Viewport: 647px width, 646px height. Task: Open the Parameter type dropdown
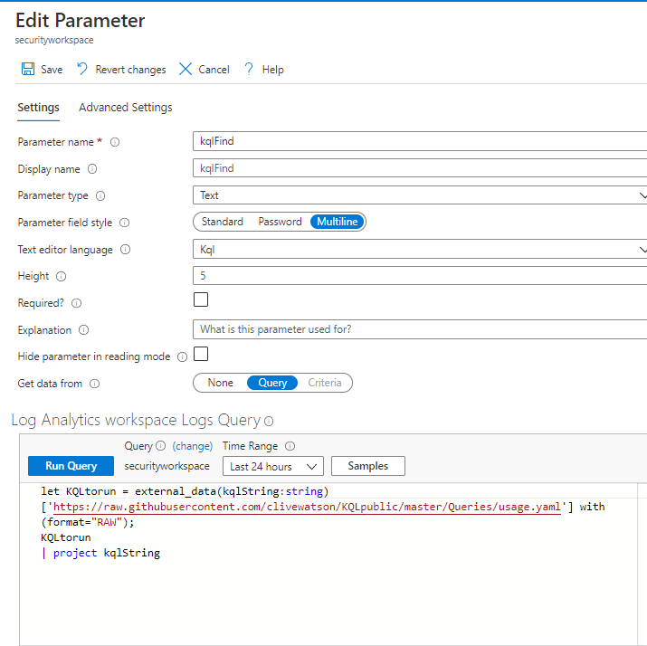pyautogui.click(x=421, y=195)
